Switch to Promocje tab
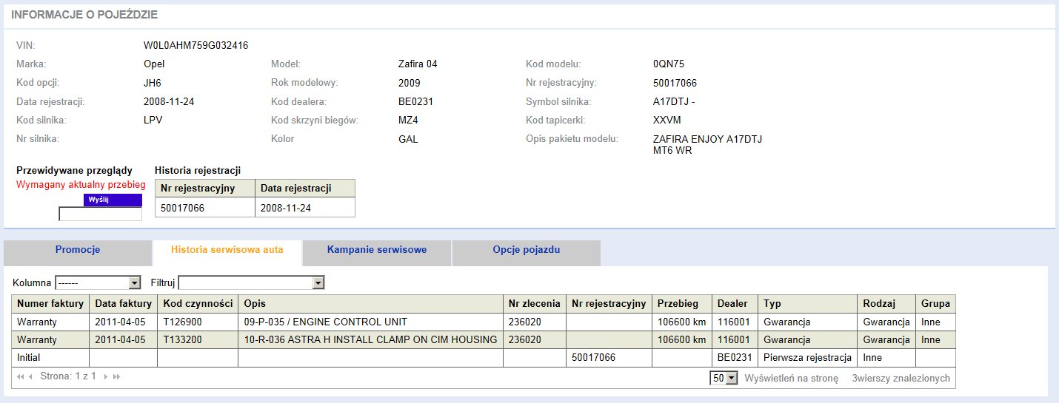 click(x=78, y=250)
